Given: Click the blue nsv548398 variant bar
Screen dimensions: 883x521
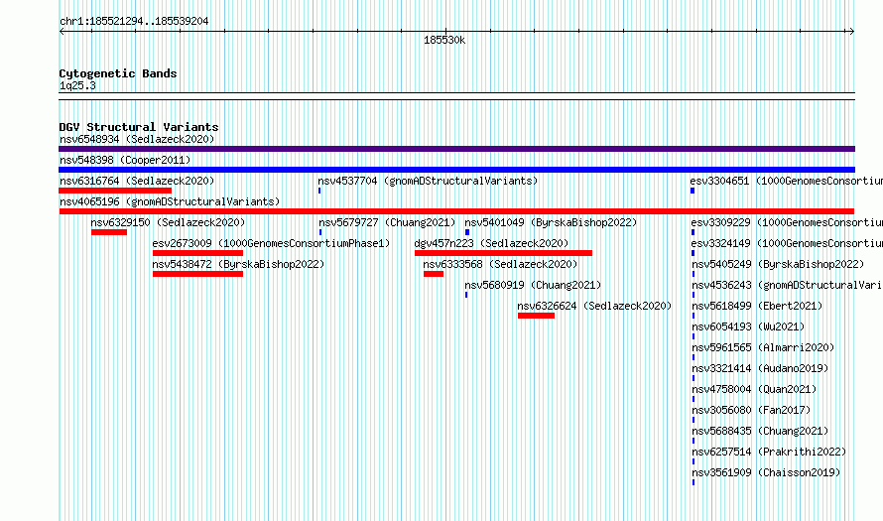Looking at the screenshot, I should (456, 170).
